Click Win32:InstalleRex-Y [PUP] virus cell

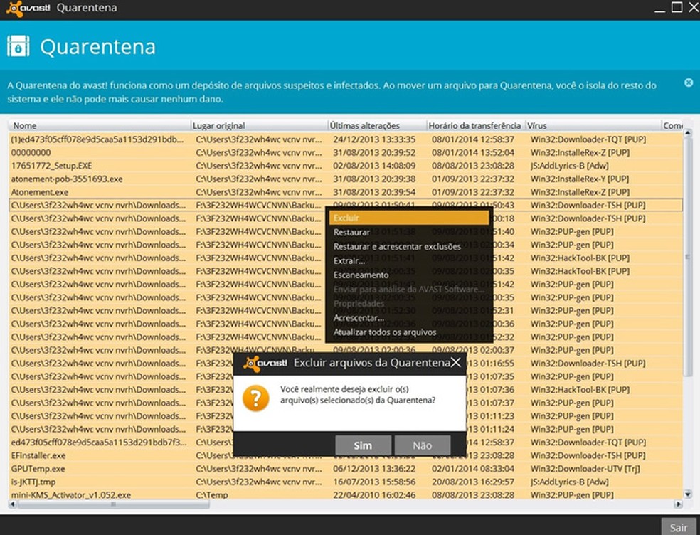(580, 179)
